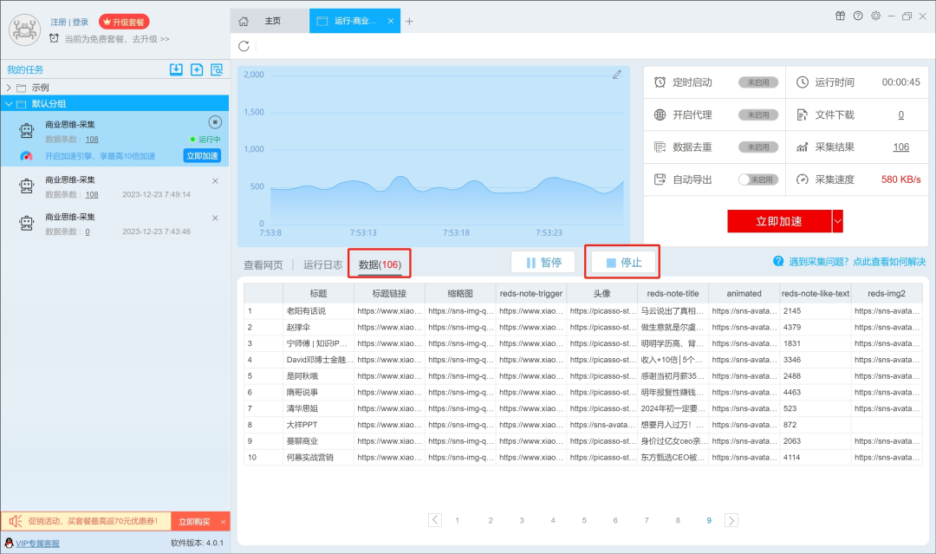Click the 立即购买 promo button
The height and width of the screenshot is (554, 936).
tap(195, 522)
